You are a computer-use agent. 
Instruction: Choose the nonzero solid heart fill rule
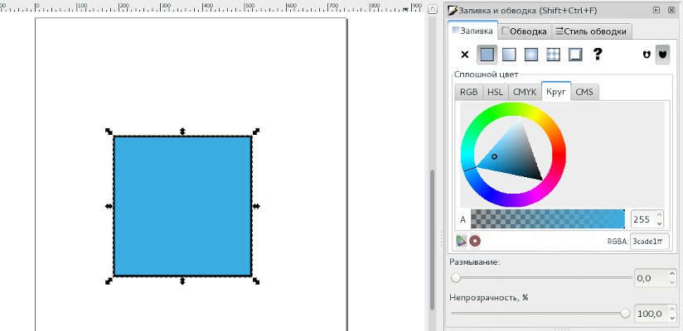click(662, 55)
